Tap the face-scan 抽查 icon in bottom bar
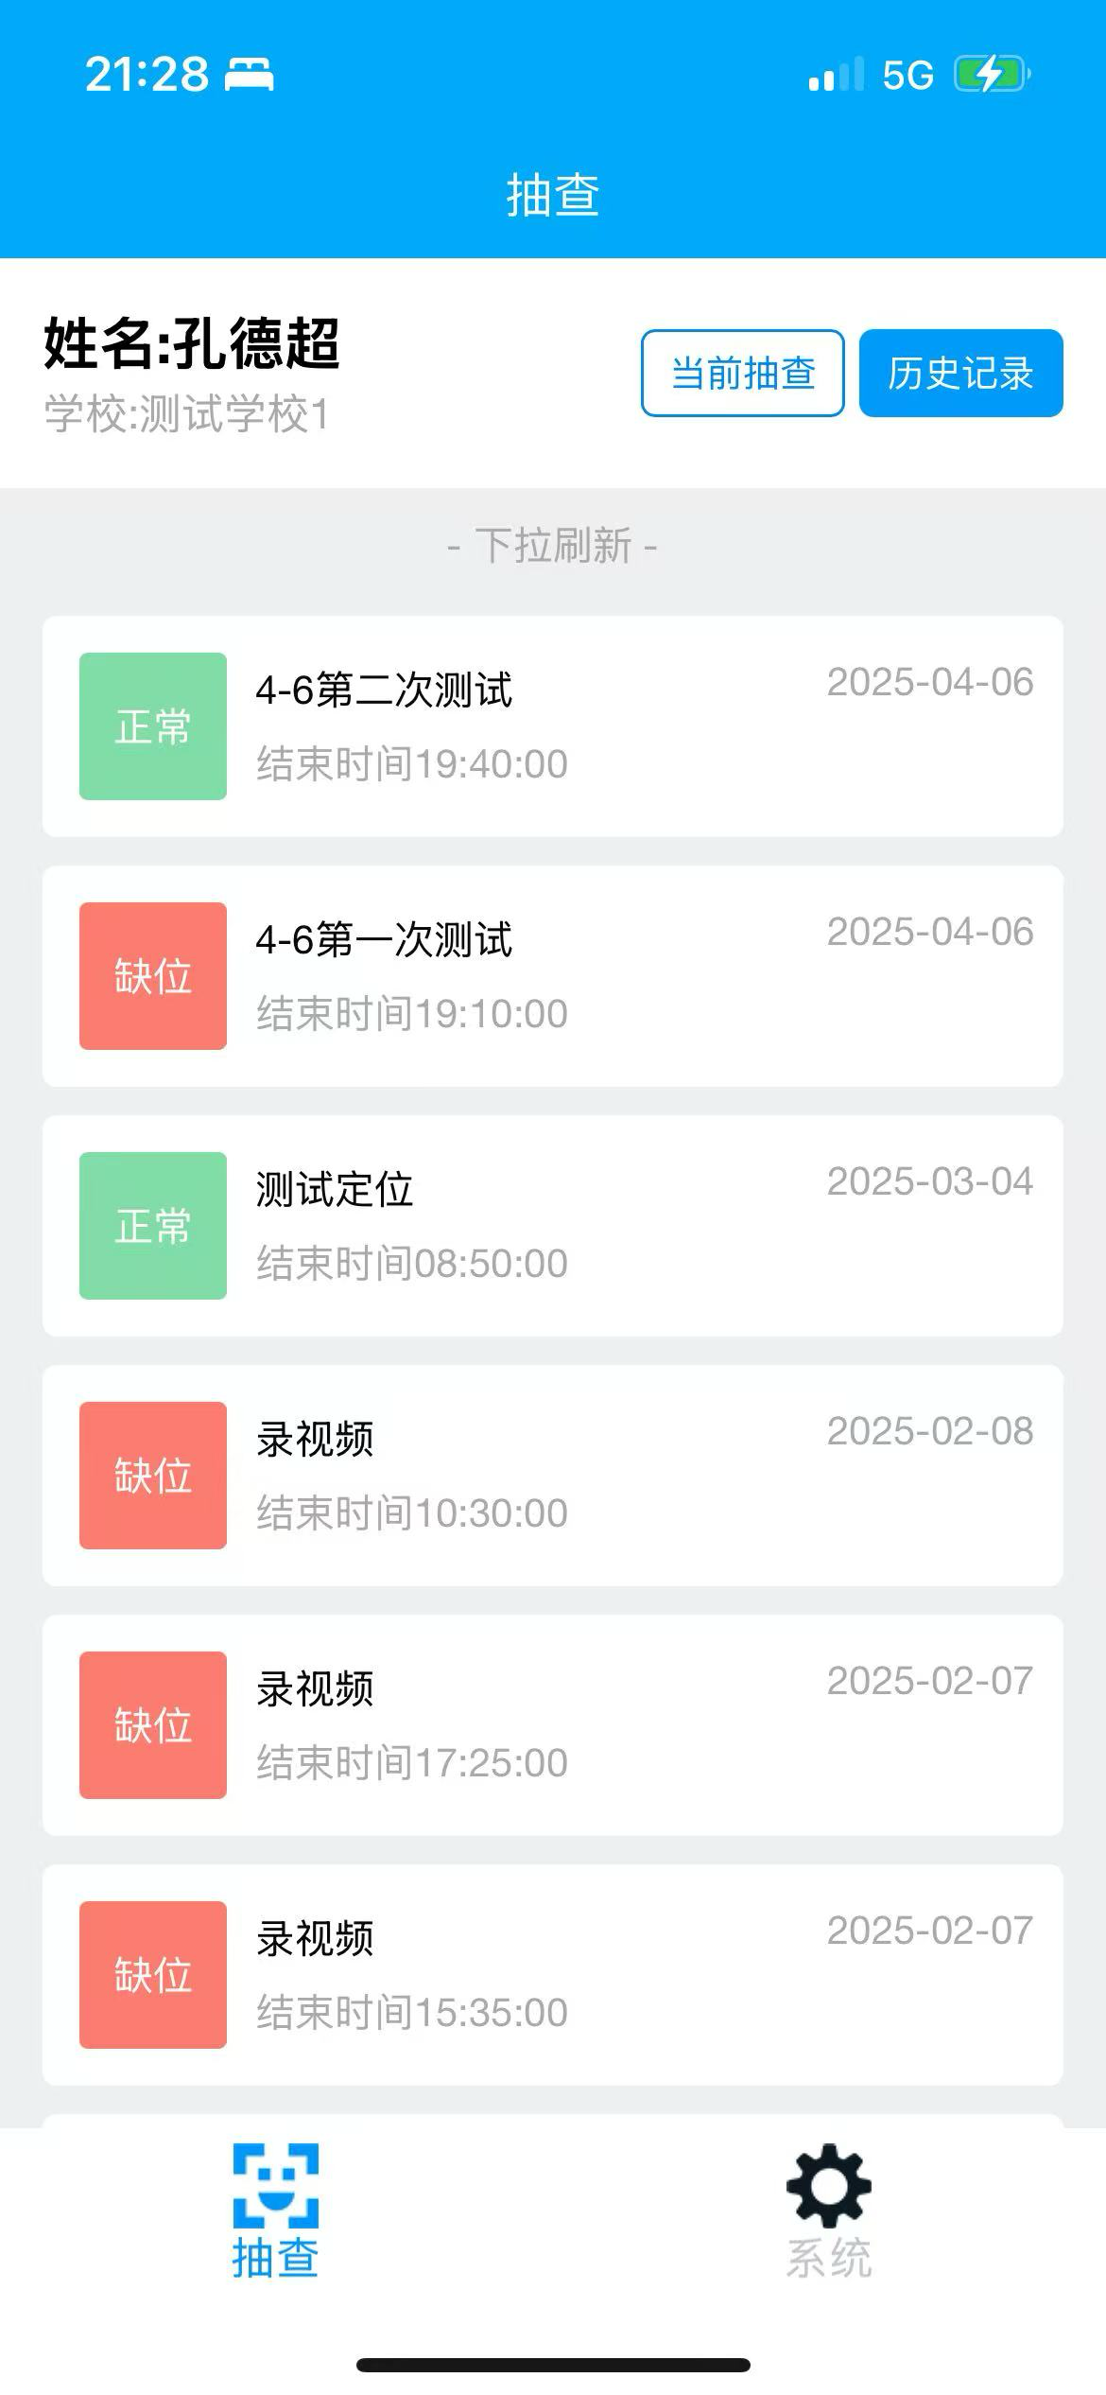 coord(275,2185)
